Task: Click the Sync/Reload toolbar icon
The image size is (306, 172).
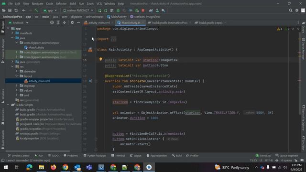Action: point(16,11)
